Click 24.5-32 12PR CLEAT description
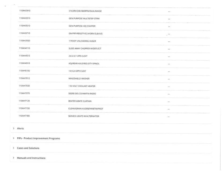Viewport: 222px width, 171px height. click(78, 56)
